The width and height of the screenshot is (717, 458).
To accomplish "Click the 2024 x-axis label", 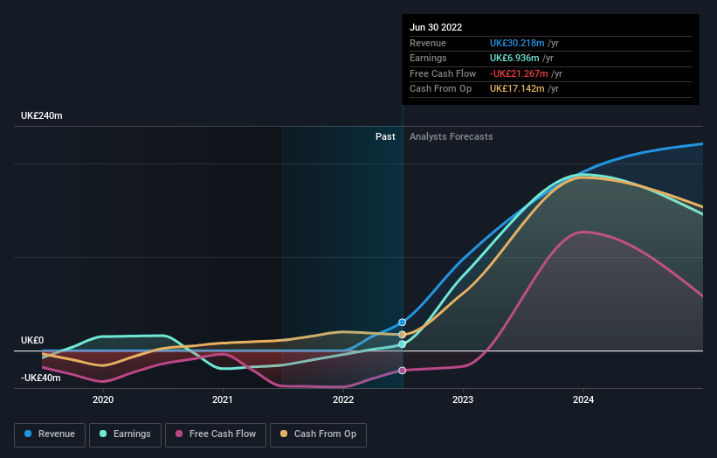I will [583, 399].
